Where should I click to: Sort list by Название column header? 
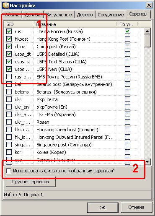point(75,24)
